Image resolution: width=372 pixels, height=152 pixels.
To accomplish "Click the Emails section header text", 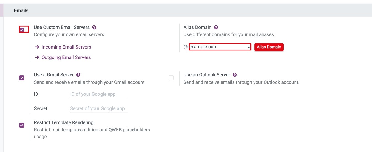I will [x=21, y=10].
